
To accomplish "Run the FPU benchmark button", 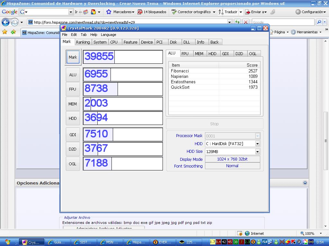I will 73,89.
